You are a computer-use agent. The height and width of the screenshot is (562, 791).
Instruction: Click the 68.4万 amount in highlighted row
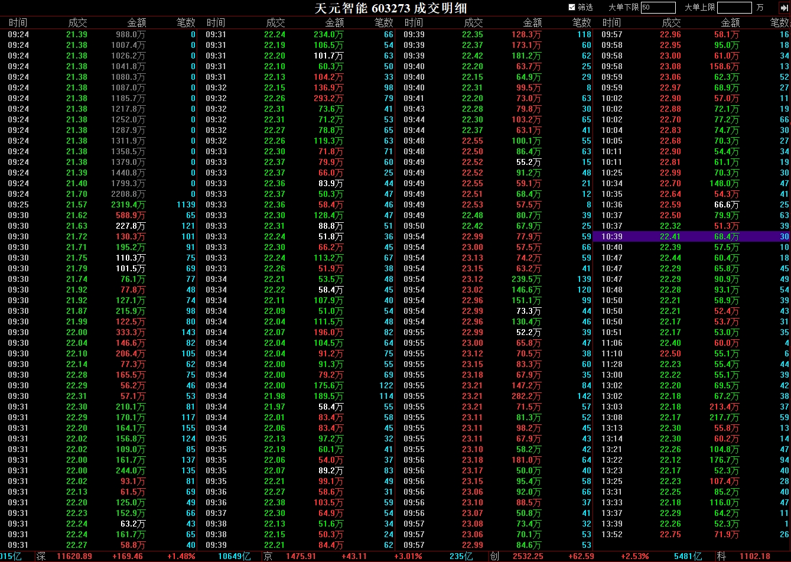coord(727,236)
